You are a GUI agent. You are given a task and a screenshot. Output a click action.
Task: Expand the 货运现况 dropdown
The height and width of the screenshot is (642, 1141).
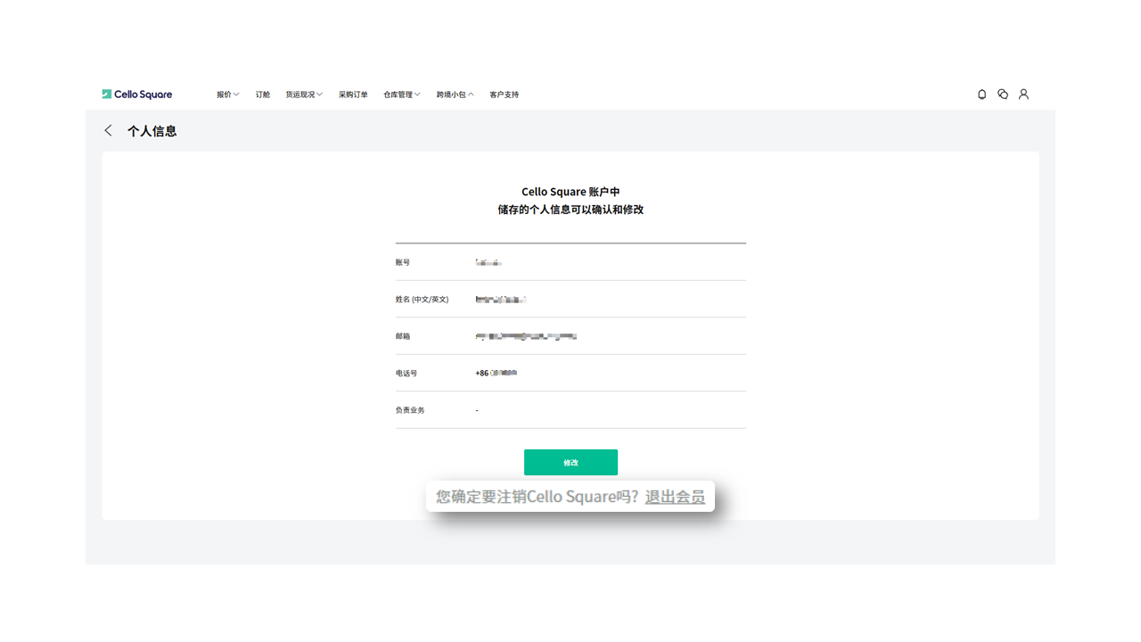[303, 94]
